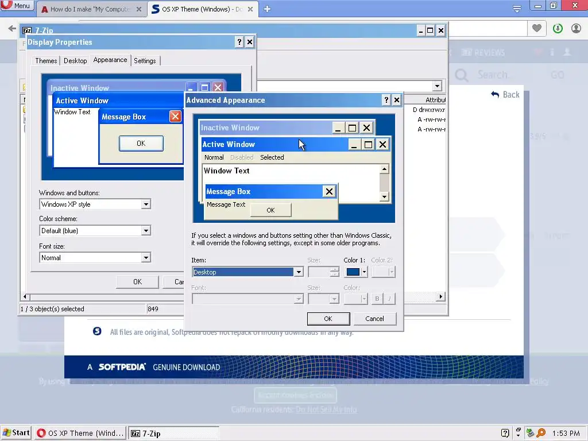Click the Message Box close X in Advanced preview

click(x=329, y=192)
